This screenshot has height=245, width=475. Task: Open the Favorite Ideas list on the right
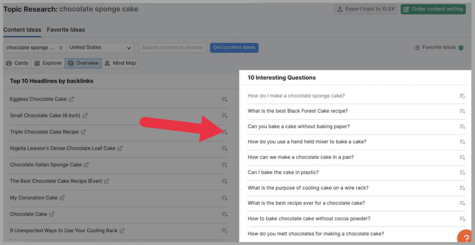click(x=438, y=47)
